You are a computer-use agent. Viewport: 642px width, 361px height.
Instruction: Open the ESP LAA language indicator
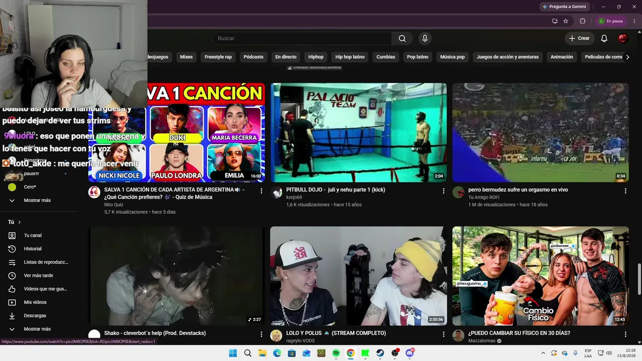tap(588, 353)
